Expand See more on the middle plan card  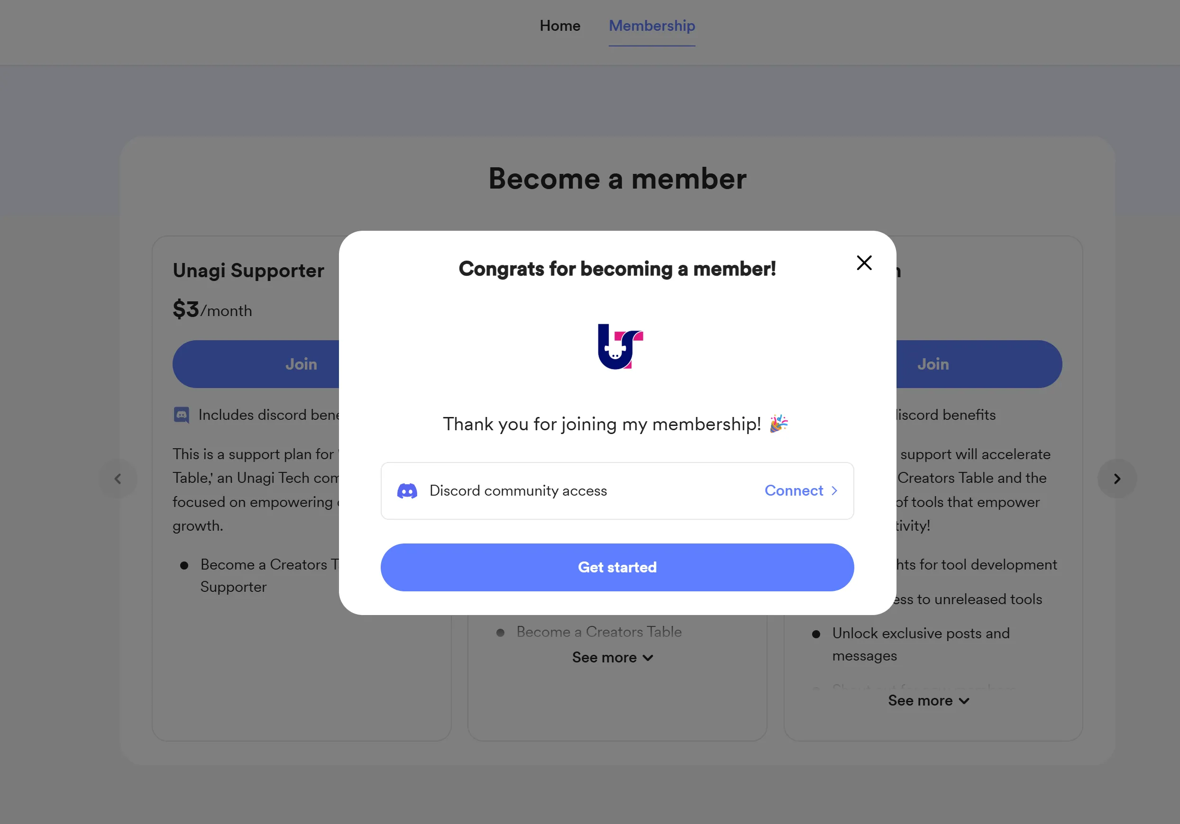613,658
